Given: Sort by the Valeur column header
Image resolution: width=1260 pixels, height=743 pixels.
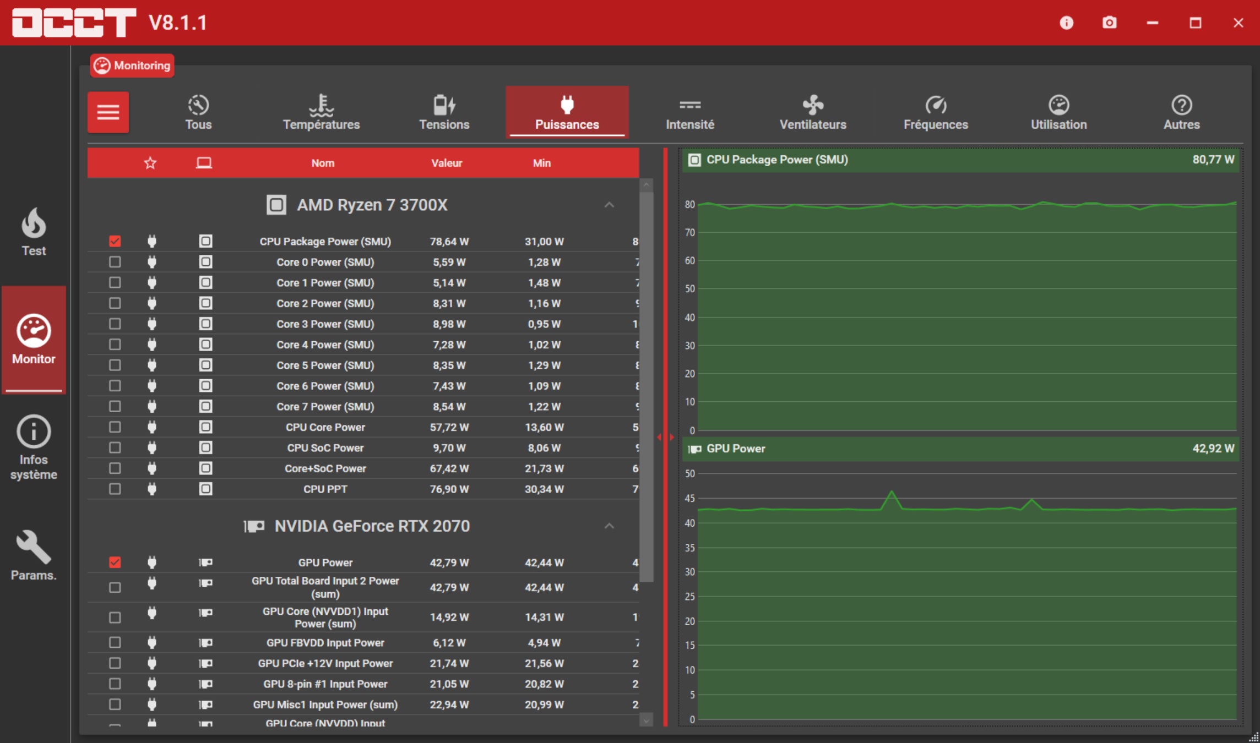Looking at the screenshot, I should [447, 163].
